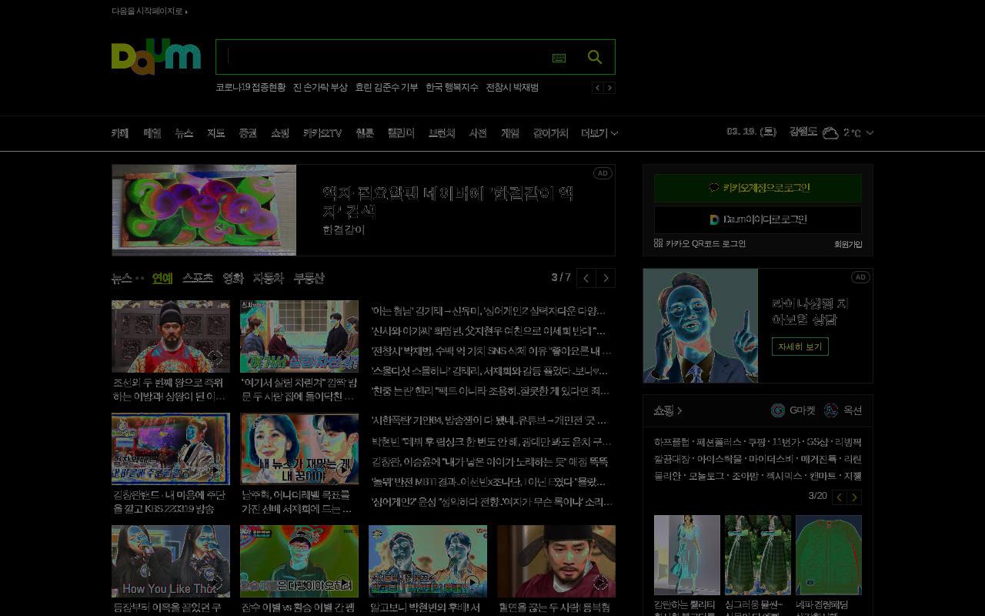This screenshot has width=985, height=616.
Task: Open 쇼핑 in top navigation
Action: click(280, 133)
